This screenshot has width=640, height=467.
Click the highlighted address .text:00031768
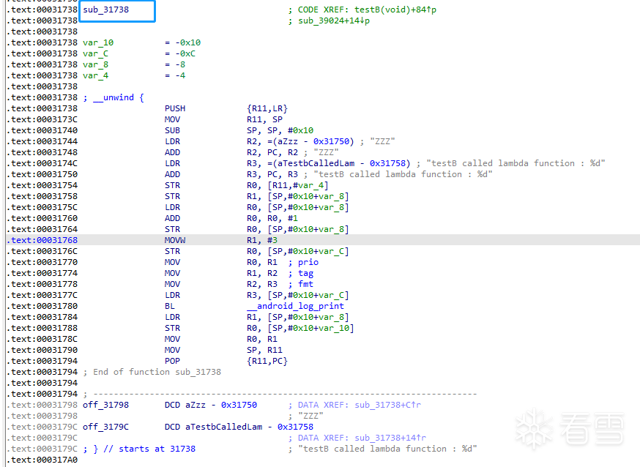42,241
